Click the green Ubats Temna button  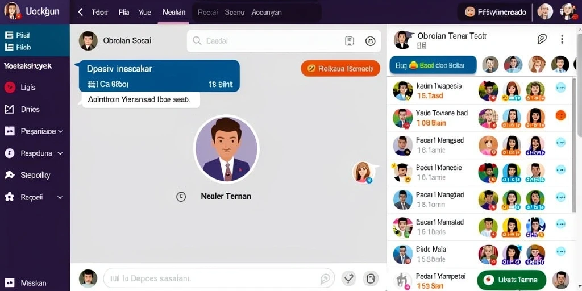(x=512, y=280)
